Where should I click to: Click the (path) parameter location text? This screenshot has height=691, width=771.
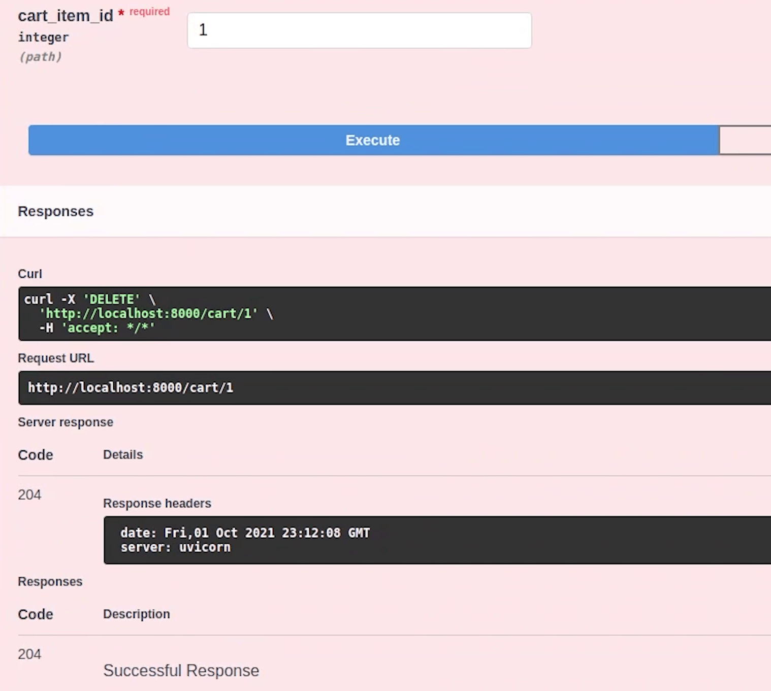pos(40,57)
